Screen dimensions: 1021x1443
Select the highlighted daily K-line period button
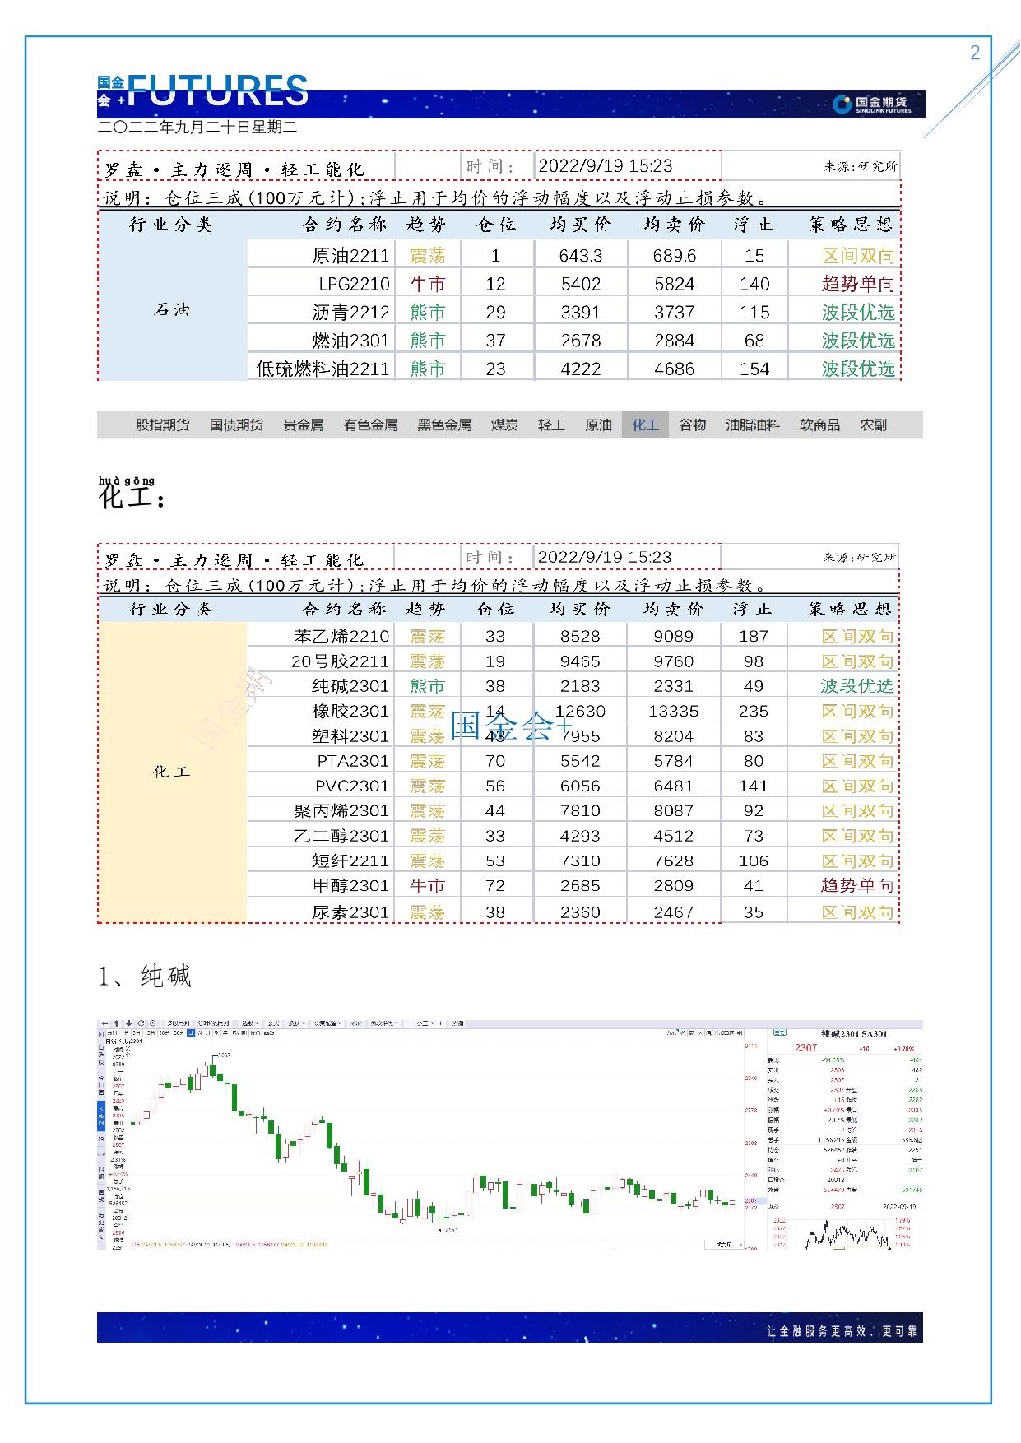tap(191, 1032)
